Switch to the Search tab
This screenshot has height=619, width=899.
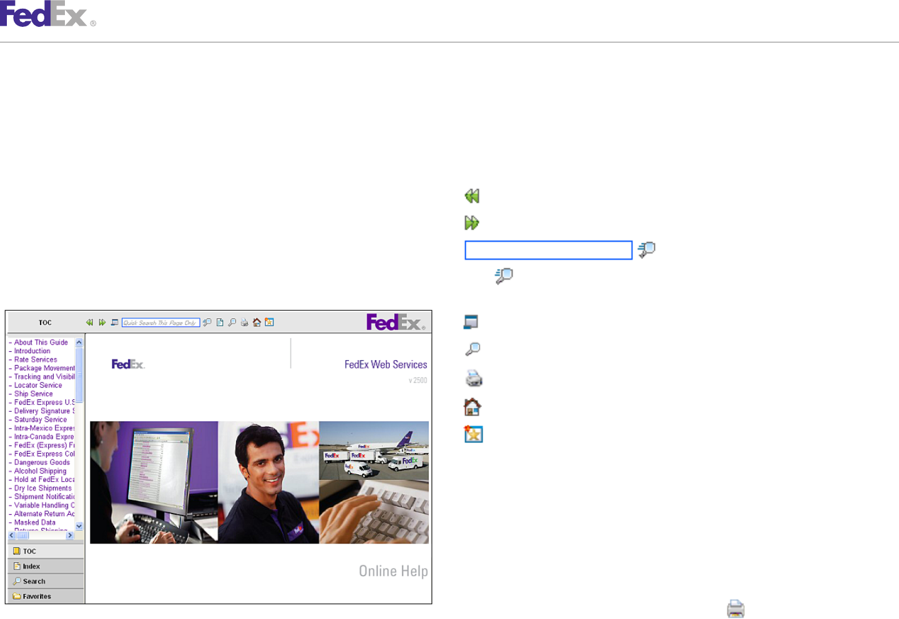click(x=46, y=581)
